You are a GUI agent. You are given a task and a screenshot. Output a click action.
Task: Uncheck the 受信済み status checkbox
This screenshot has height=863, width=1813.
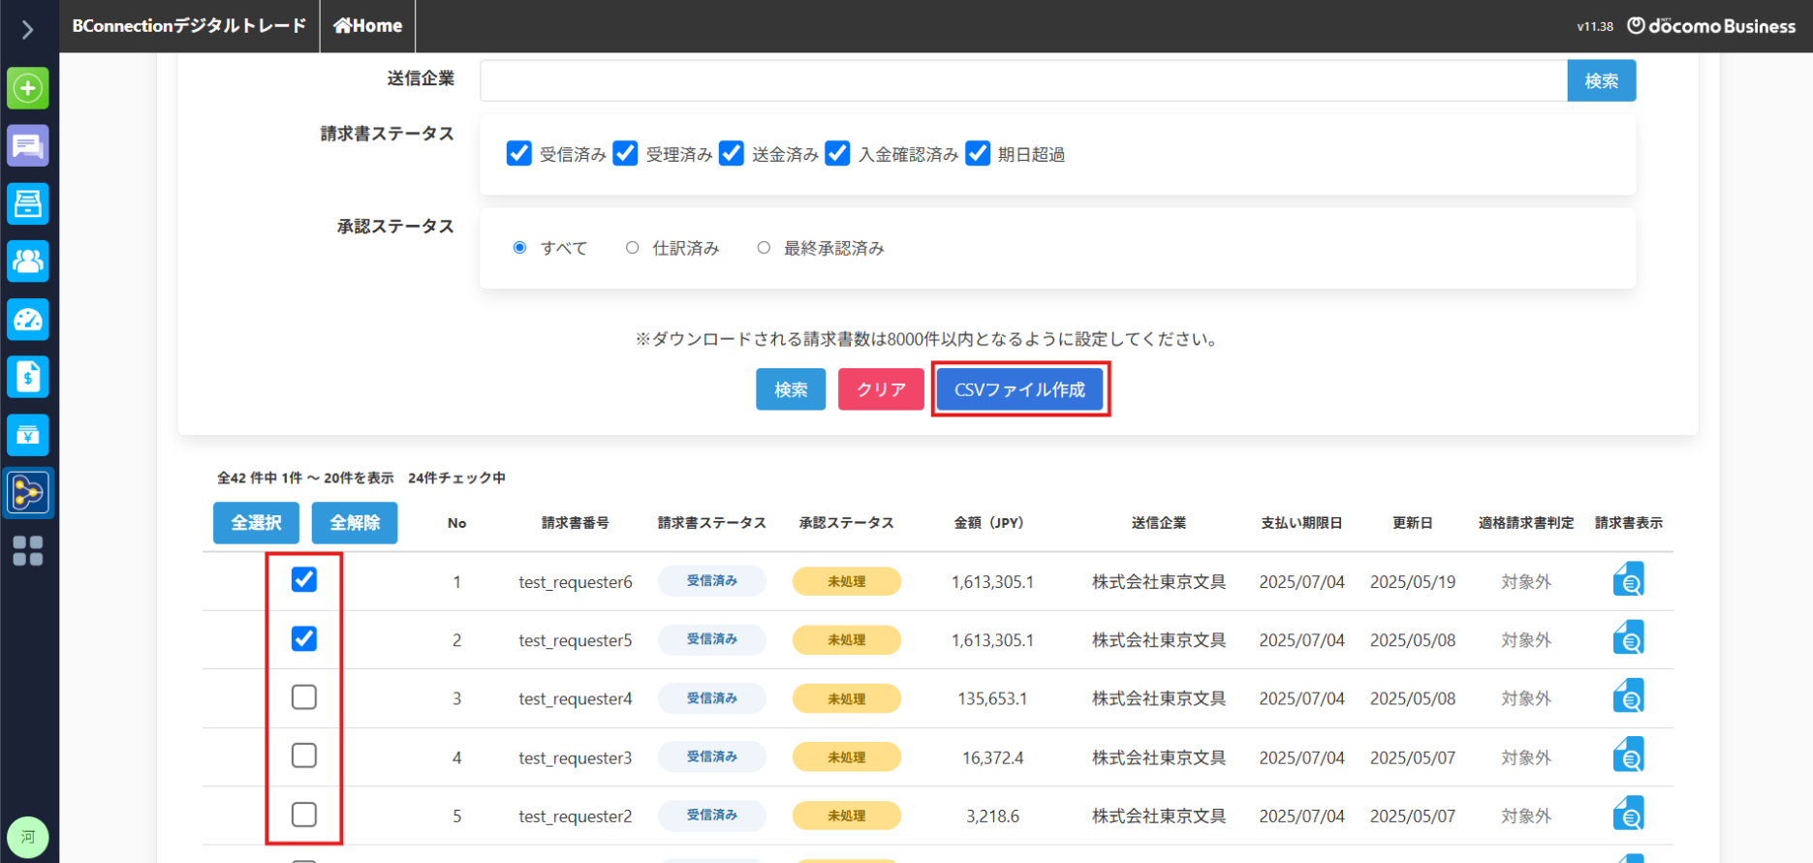[x=519, y=154]
